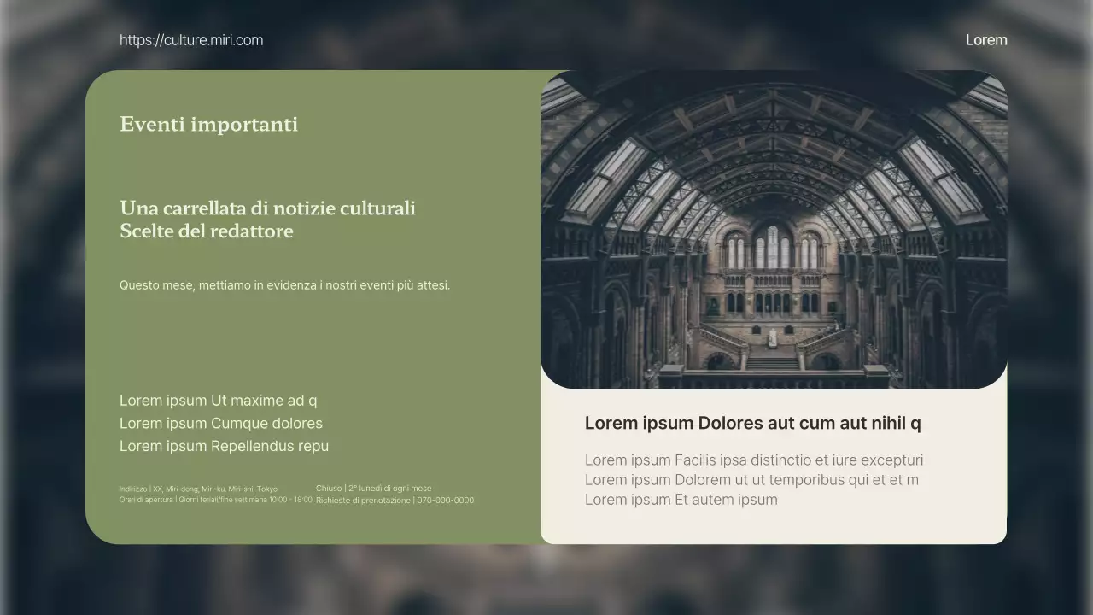Select 'Lorem ipsum Et autem ipsum' line
This screenshot has width=1093, height=615.
coord(681,500)
